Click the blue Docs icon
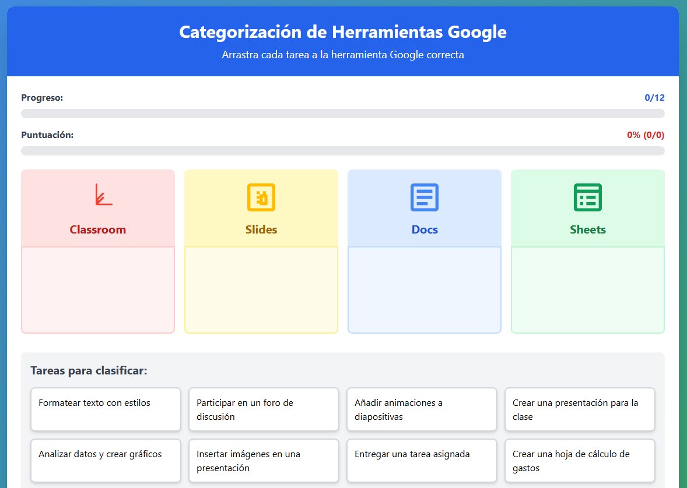 tap(425, 197)
